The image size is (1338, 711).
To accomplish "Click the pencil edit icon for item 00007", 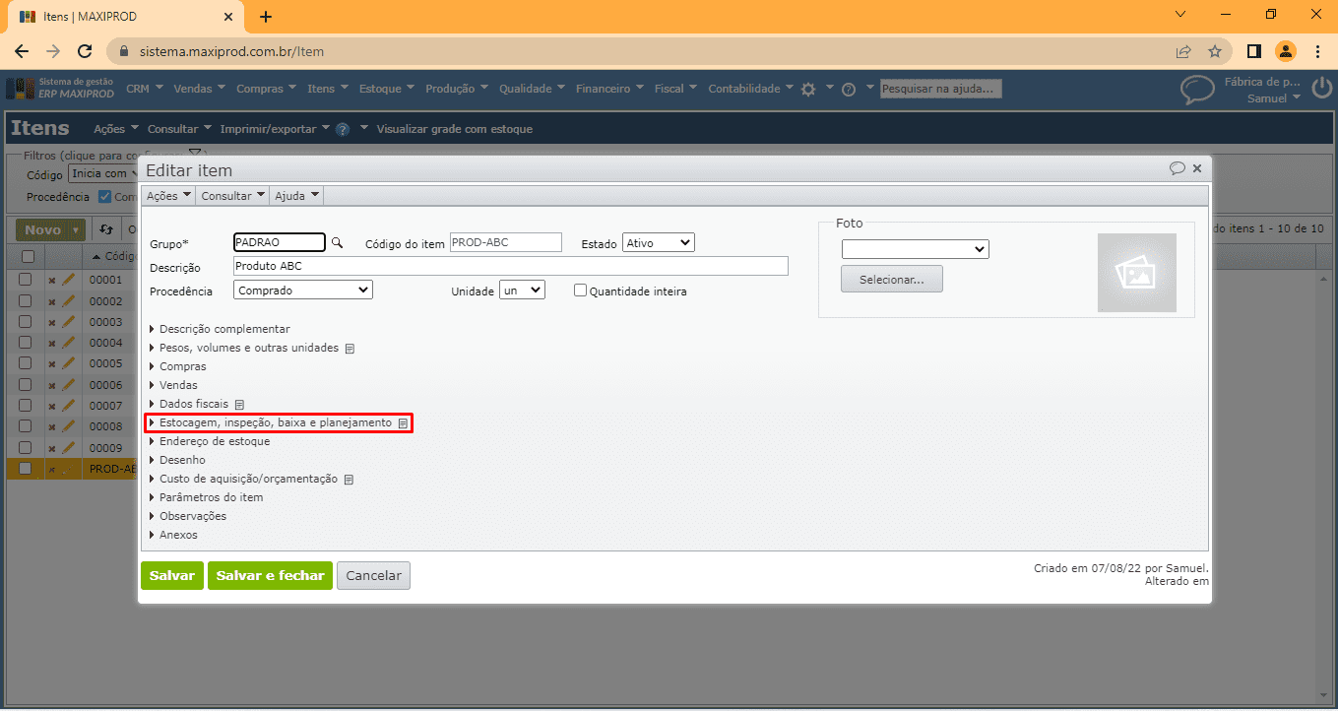I will click(x=69, y=406).
